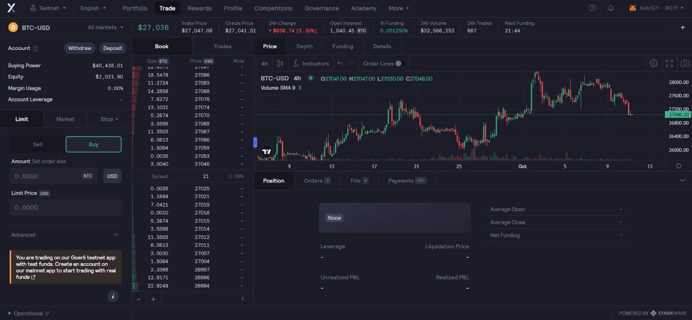The width and height of the screenshot is (692, 320).
Task: Select the Buy side
Action: click(93, 144)
